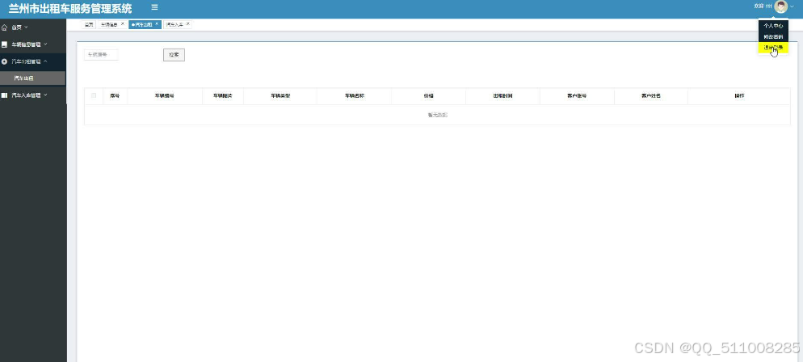Close the 汽车入库 tab

tap(188, 24)
